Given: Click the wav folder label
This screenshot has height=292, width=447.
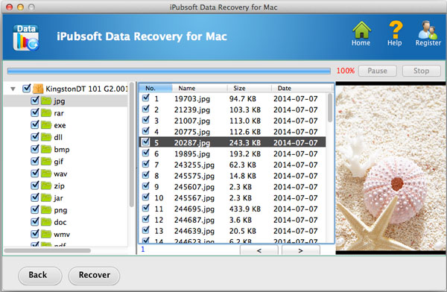Looking at the screenshot, I should coord(60,174).
